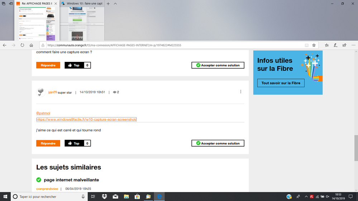The image size is (358, 201).
Task: Add notes with the pen icon
Action: pos(335,45)
